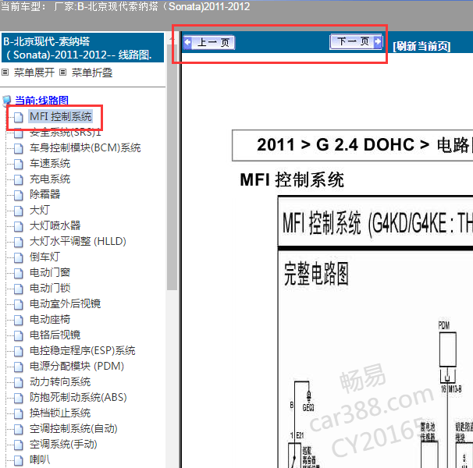Select 动力转向系统 entry
Viewport: 473px width, 468px height.
tap(60, 381)
